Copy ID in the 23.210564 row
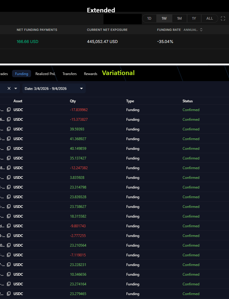Viewport: 229px width, 299px height. [8, 245]
